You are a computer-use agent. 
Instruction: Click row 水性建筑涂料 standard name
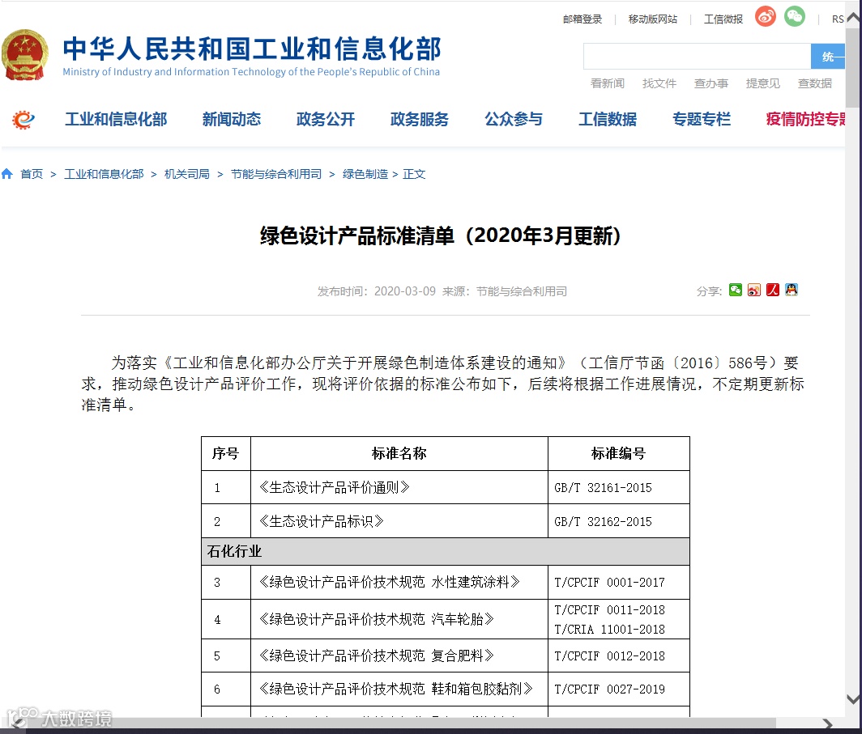click(389, 582)
